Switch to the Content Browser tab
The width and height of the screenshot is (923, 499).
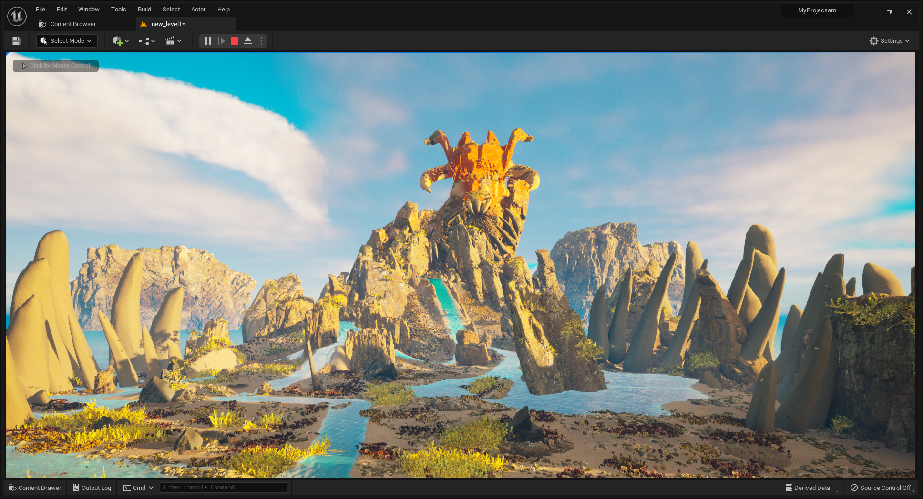73,24
